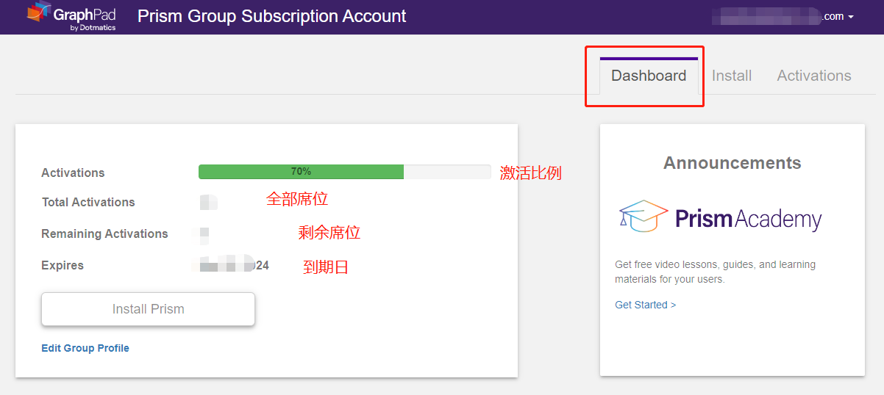
Task: Open the Edit Group Profile link
Action: point(85,348)
